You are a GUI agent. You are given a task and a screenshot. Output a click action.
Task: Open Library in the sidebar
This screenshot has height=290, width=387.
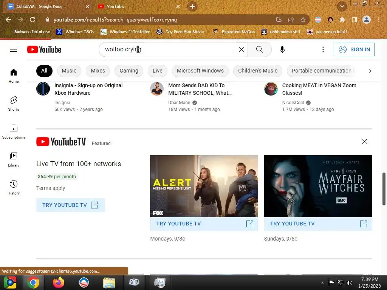14,160
